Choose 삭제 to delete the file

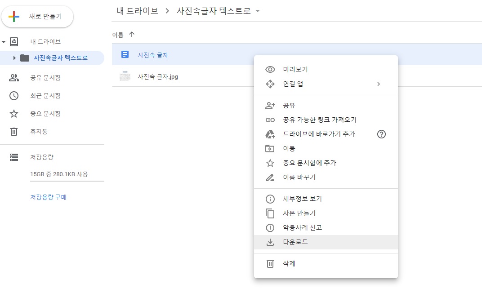point(289,264)
